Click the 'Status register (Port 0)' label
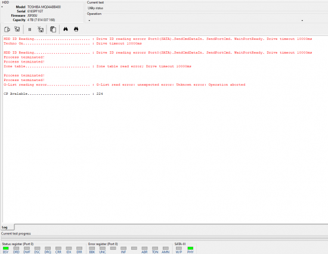Image resolution: width=328 pixels, height=254 pixels. pyautogui.click(x=18, y=244)
